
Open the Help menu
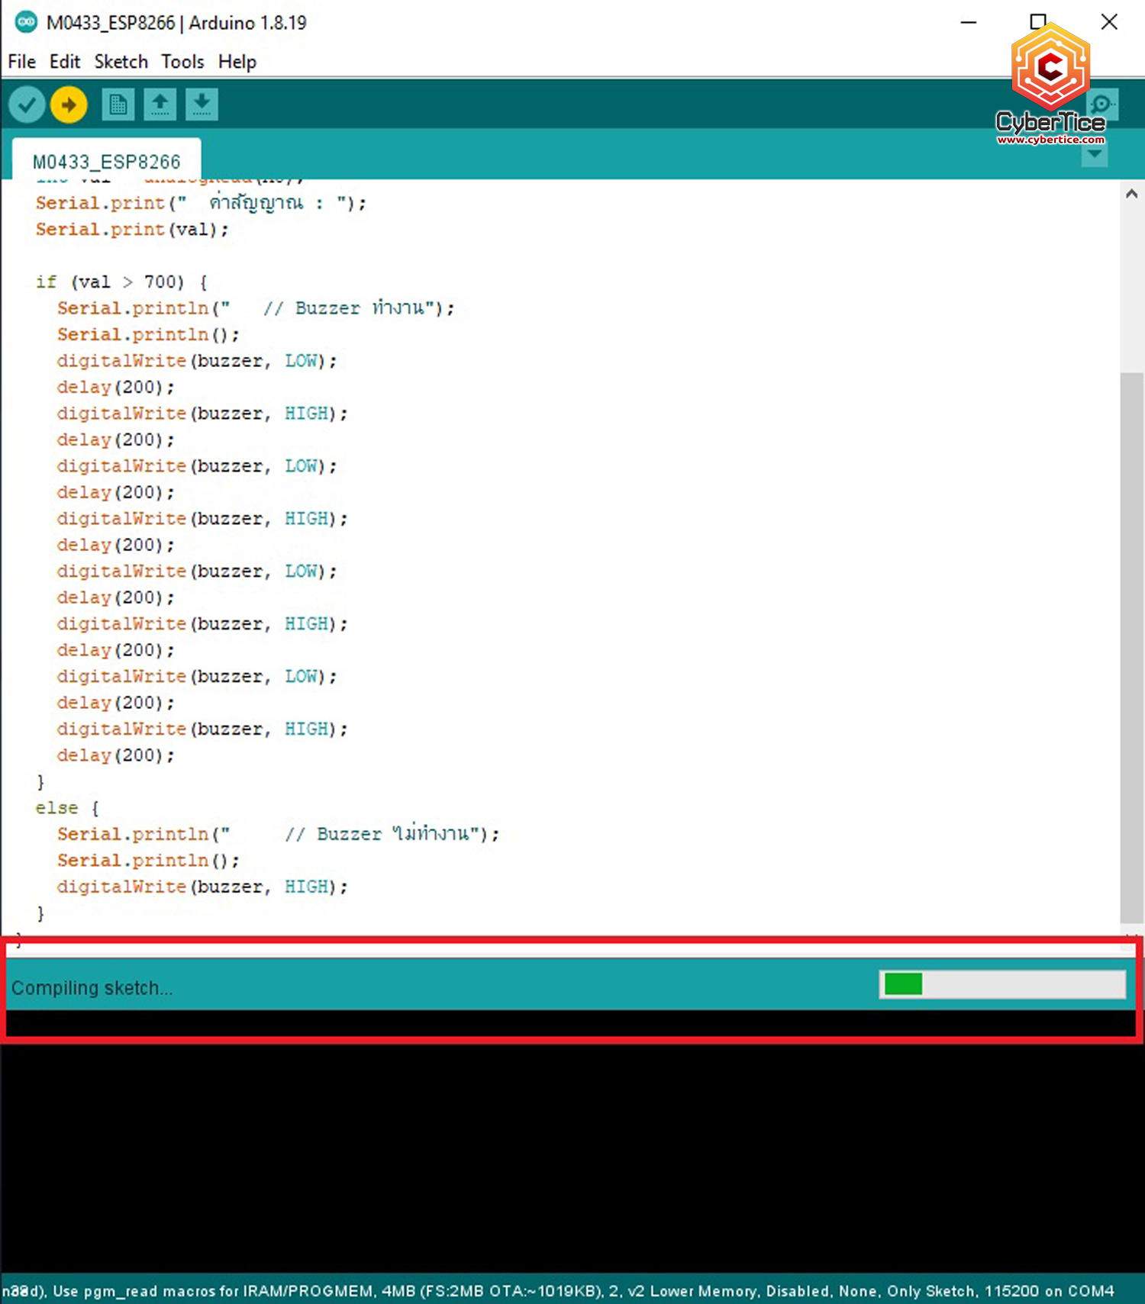coord(237,62)
